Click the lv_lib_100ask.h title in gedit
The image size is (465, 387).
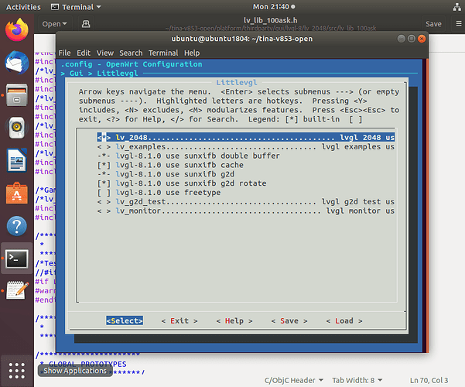270,20
